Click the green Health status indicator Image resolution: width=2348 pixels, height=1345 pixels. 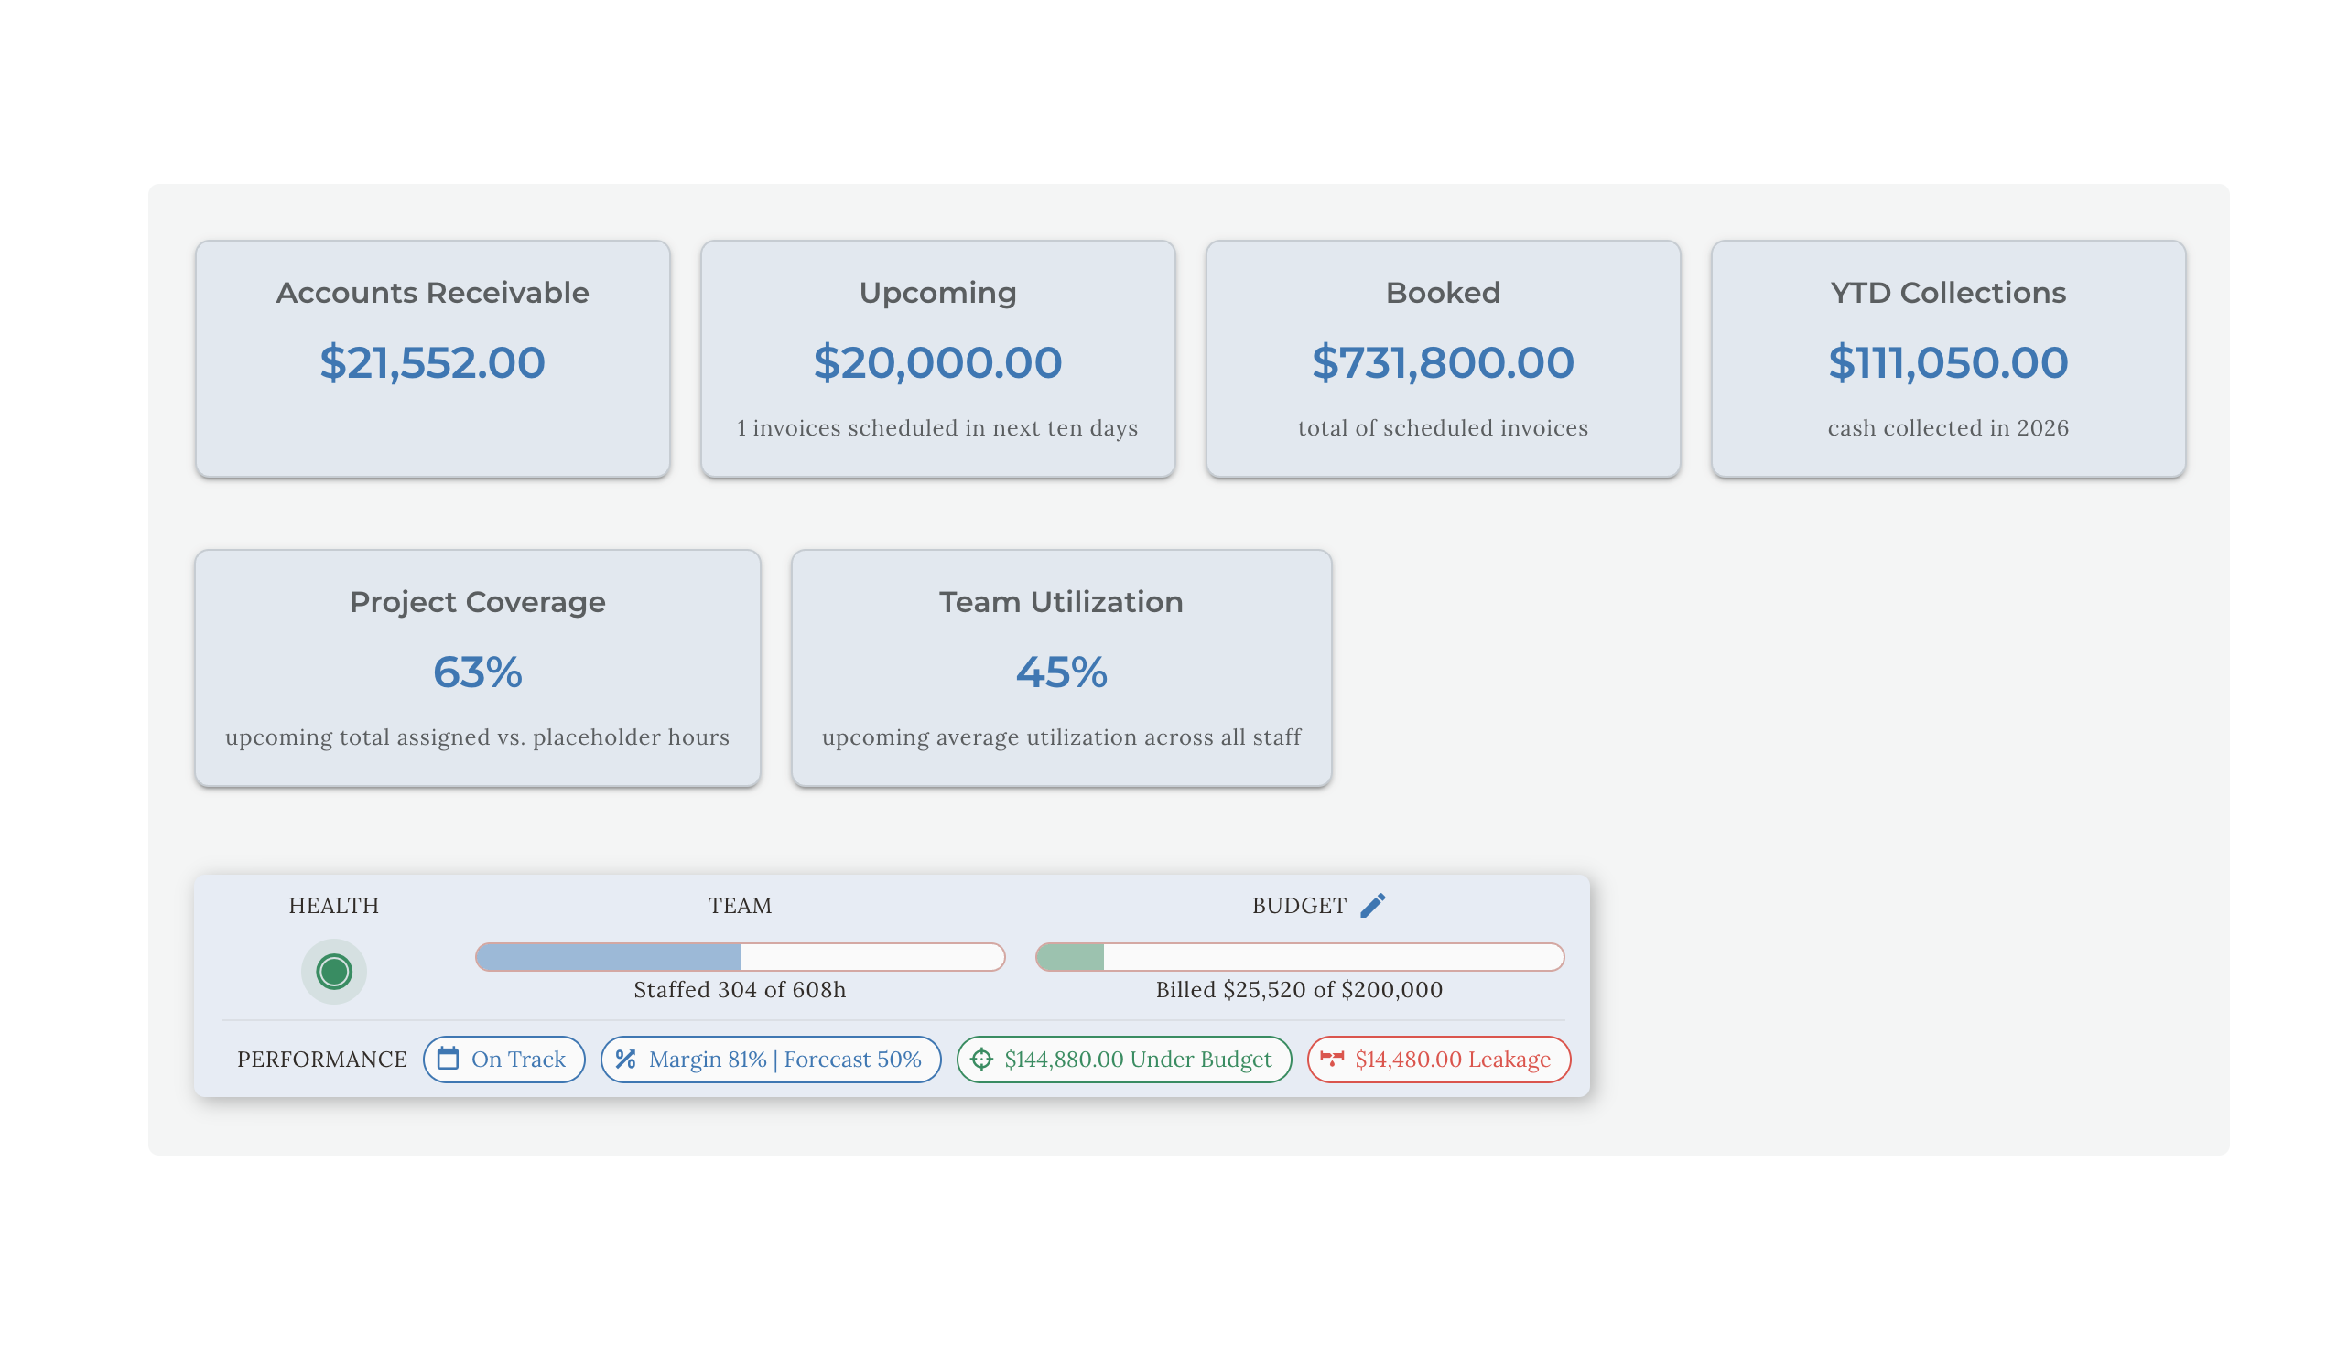[333, 972]
